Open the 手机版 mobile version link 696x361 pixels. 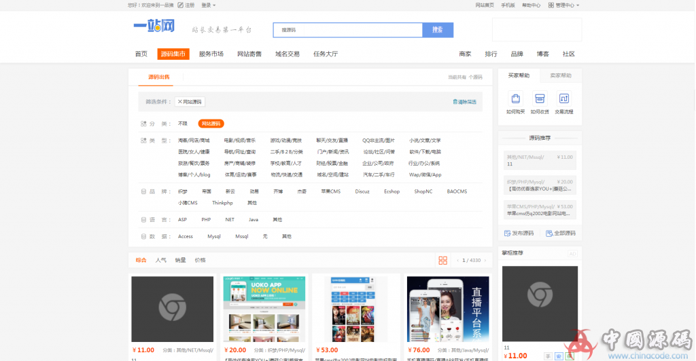[508, 5]
